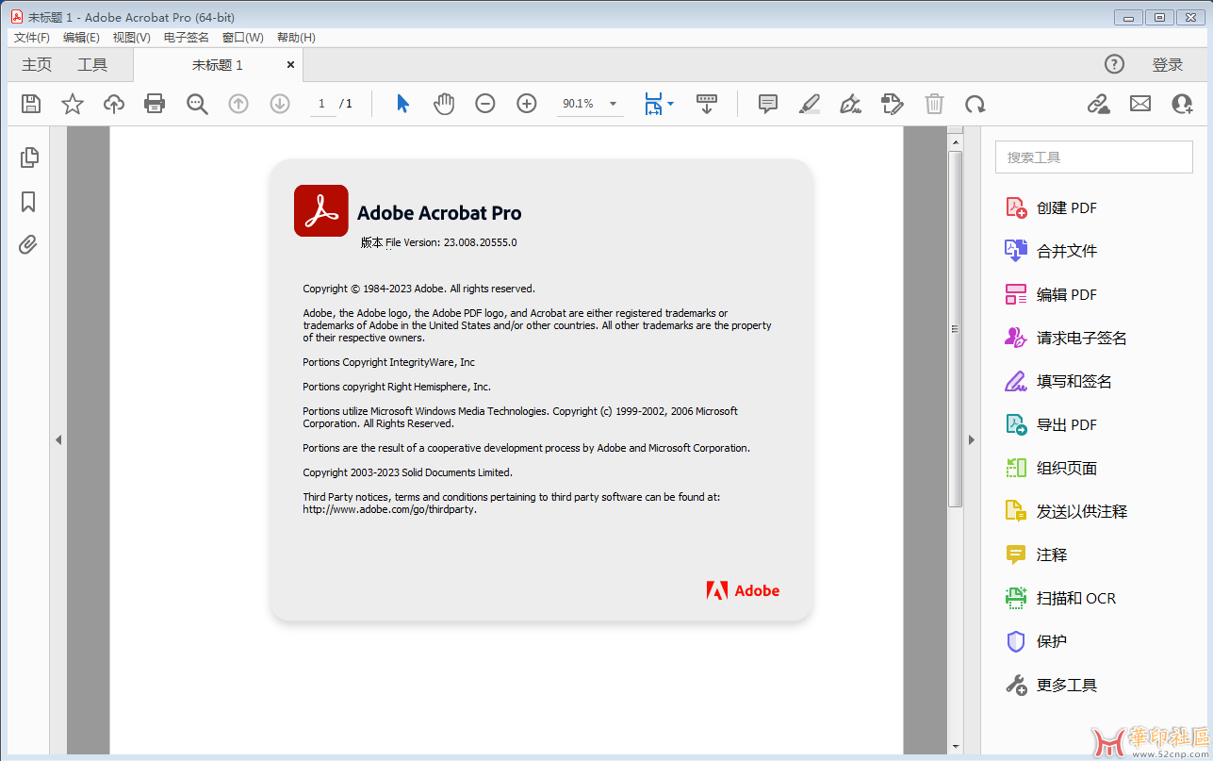1213x761 pixels.
Task: Open the sign document pen icon
Action: pos(851,104)
